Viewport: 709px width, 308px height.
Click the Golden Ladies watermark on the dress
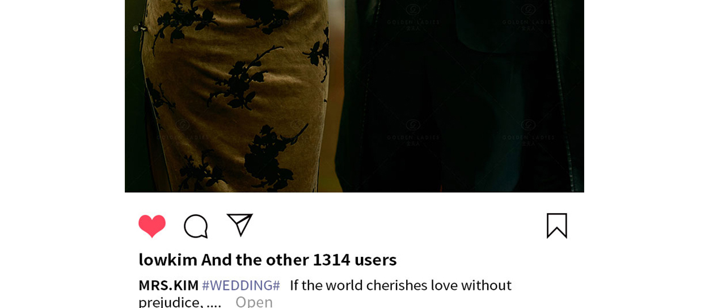(183, 132)
